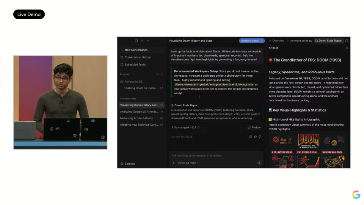Click the filter icon beside Projects

157,74
